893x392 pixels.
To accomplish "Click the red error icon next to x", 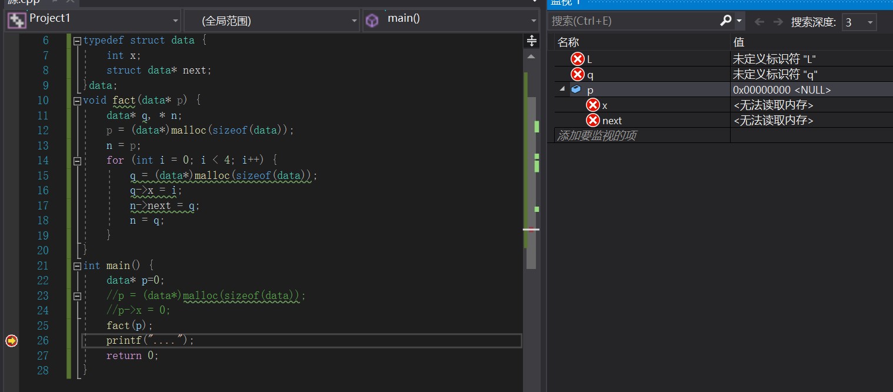I will [593, 105].
